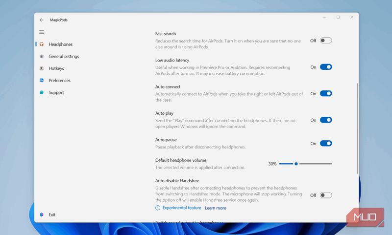Disable the Auto connect toggle

[x=326, y=93]
